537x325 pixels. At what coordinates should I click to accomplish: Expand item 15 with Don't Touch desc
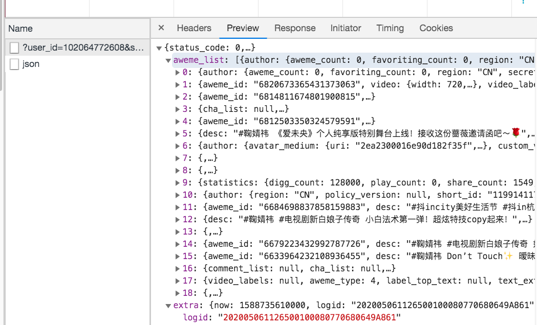tap(178, 257)
